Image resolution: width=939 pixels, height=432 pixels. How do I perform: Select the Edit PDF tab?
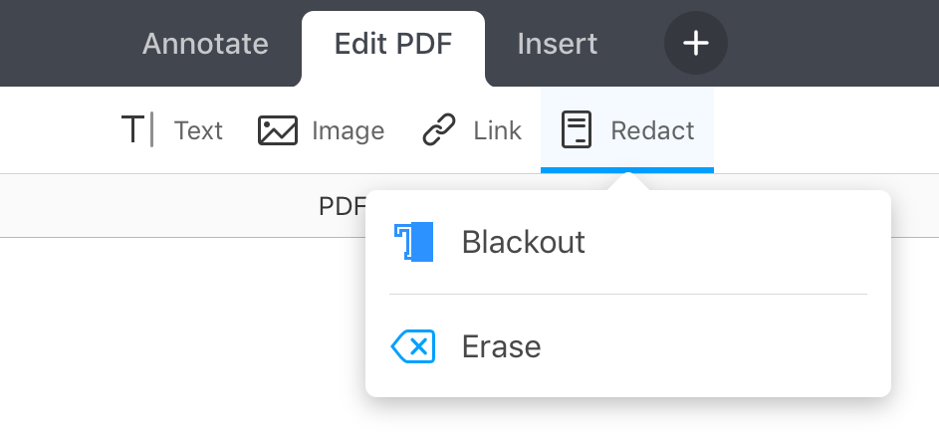tap(392, 44)
